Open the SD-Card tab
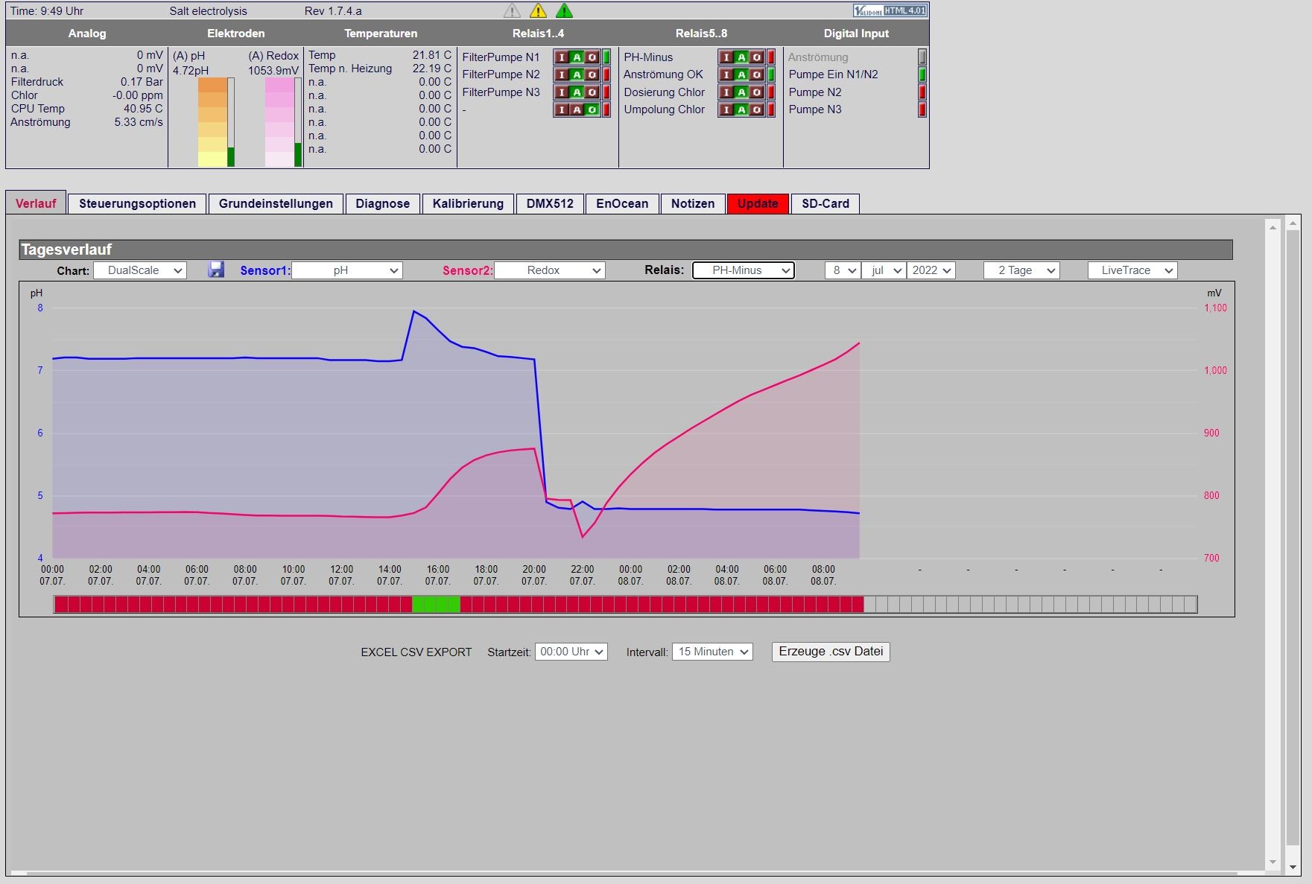This screenshot has width=1312, height=884. tap(825, 203)
